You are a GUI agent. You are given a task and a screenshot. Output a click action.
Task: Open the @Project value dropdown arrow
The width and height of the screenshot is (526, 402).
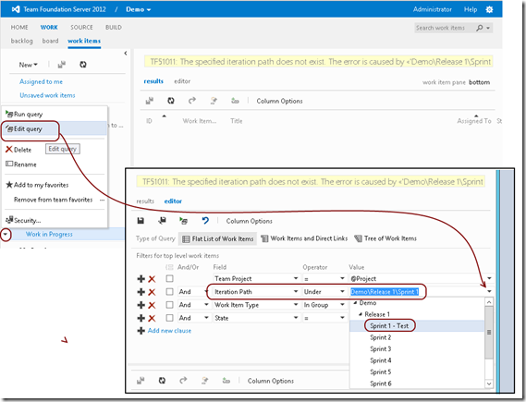point(489,278)
